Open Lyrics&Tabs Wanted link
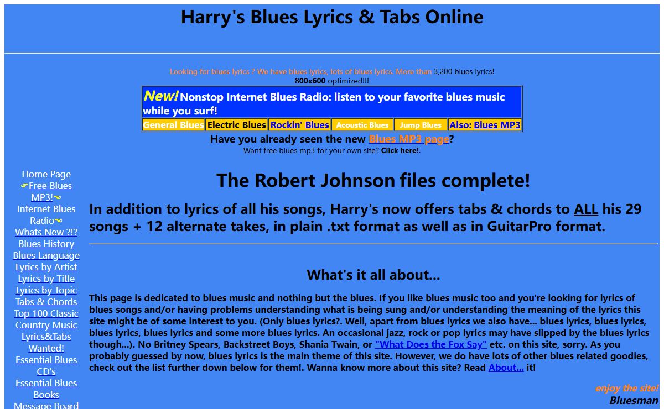 click(x=46, y=342)
